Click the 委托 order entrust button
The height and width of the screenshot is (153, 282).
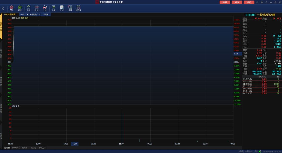point(249,2)
